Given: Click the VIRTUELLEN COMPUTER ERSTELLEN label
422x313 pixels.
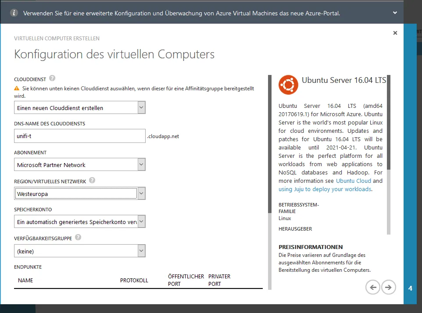Looking at the screenshot, I should tap(57, 39).
